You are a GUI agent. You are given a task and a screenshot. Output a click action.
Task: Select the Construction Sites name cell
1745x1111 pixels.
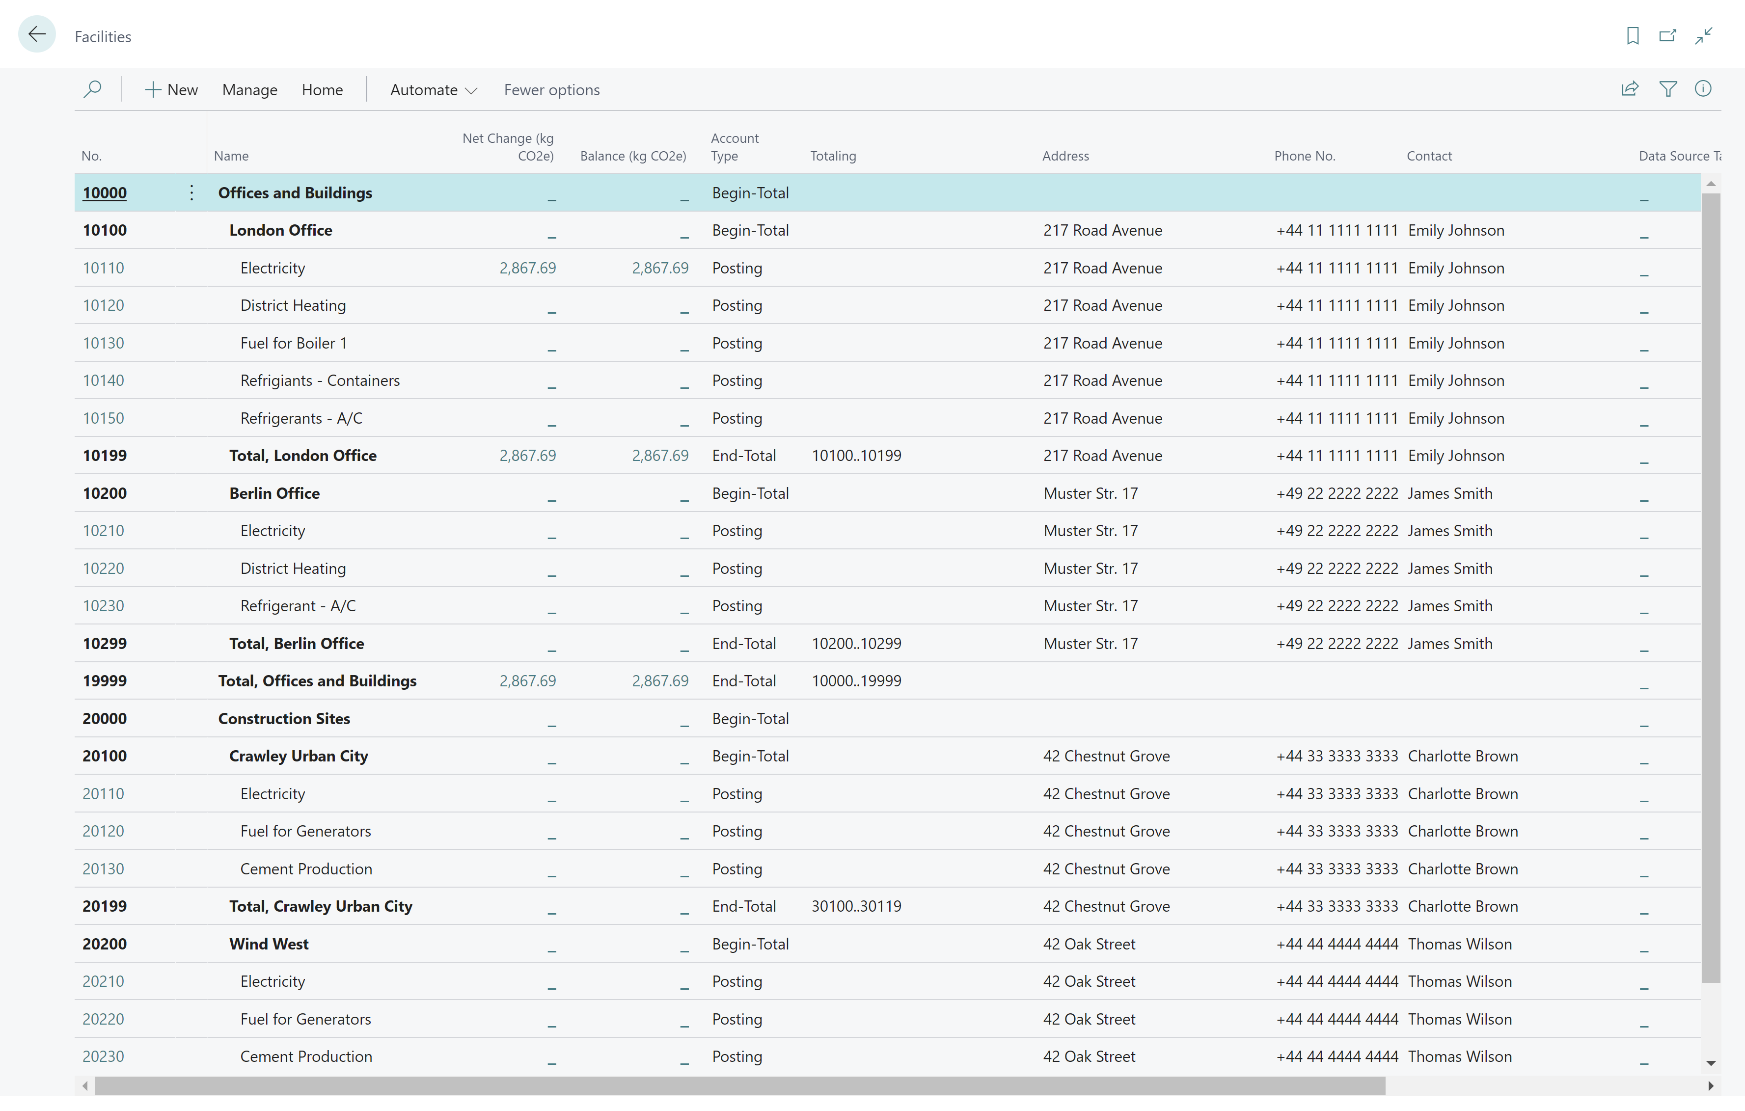[284, 719]
